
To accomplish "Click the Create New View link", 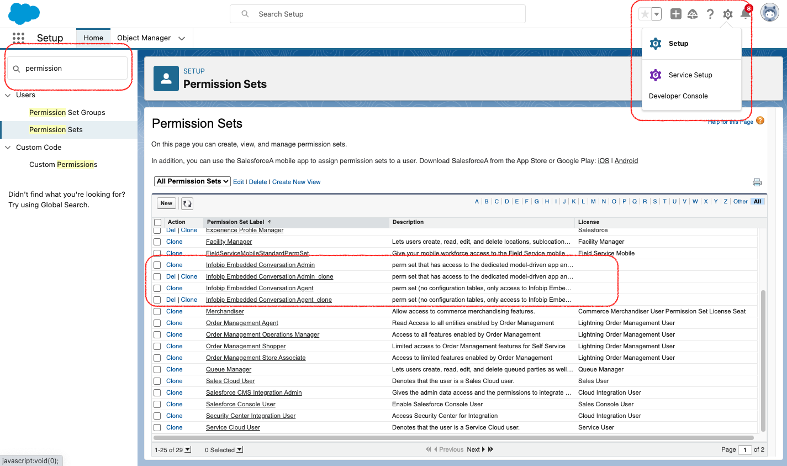I will (296, 182).
